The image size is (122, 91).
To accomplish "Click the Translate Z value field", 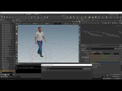I will (x=114, y=54).
